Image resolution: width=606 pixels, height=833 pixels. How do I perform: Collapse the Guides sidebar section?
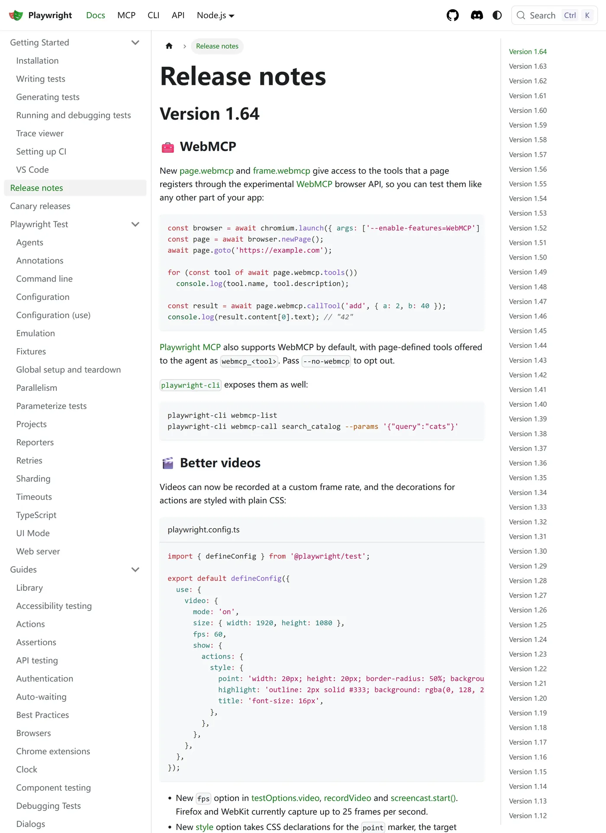pyautogui.click(x=135, y=569)
